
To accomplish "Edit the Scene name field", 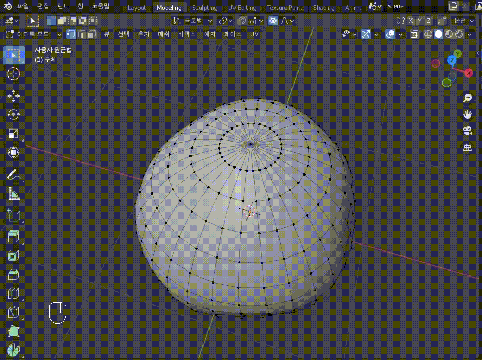I will pyautogui.click(x=415, y=6).
